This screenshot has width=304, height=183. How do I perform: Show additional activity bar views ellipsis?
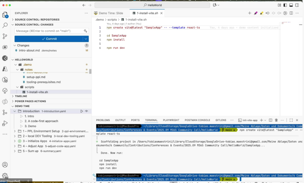coord(5,134)
